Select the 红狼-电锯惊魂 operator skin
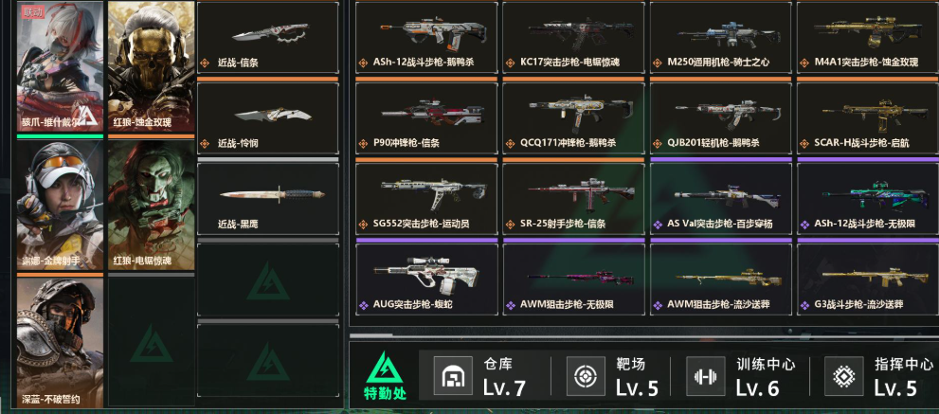 (x=151, y=206)
